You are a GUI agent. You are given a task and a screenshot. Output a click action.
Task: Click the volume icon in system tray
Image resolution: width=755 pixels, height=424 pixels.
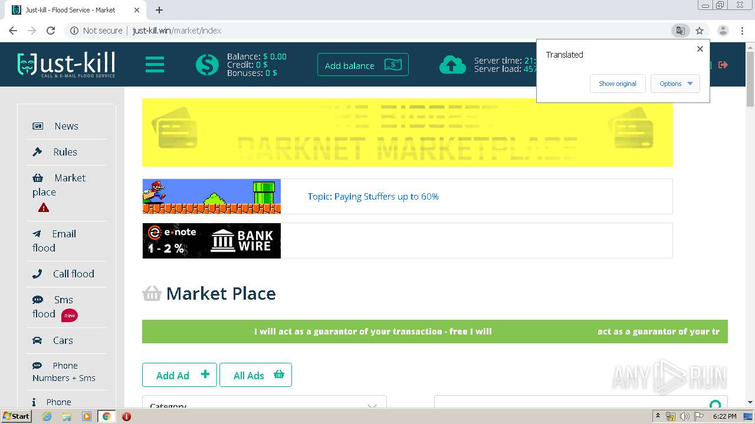coord(684,416)
